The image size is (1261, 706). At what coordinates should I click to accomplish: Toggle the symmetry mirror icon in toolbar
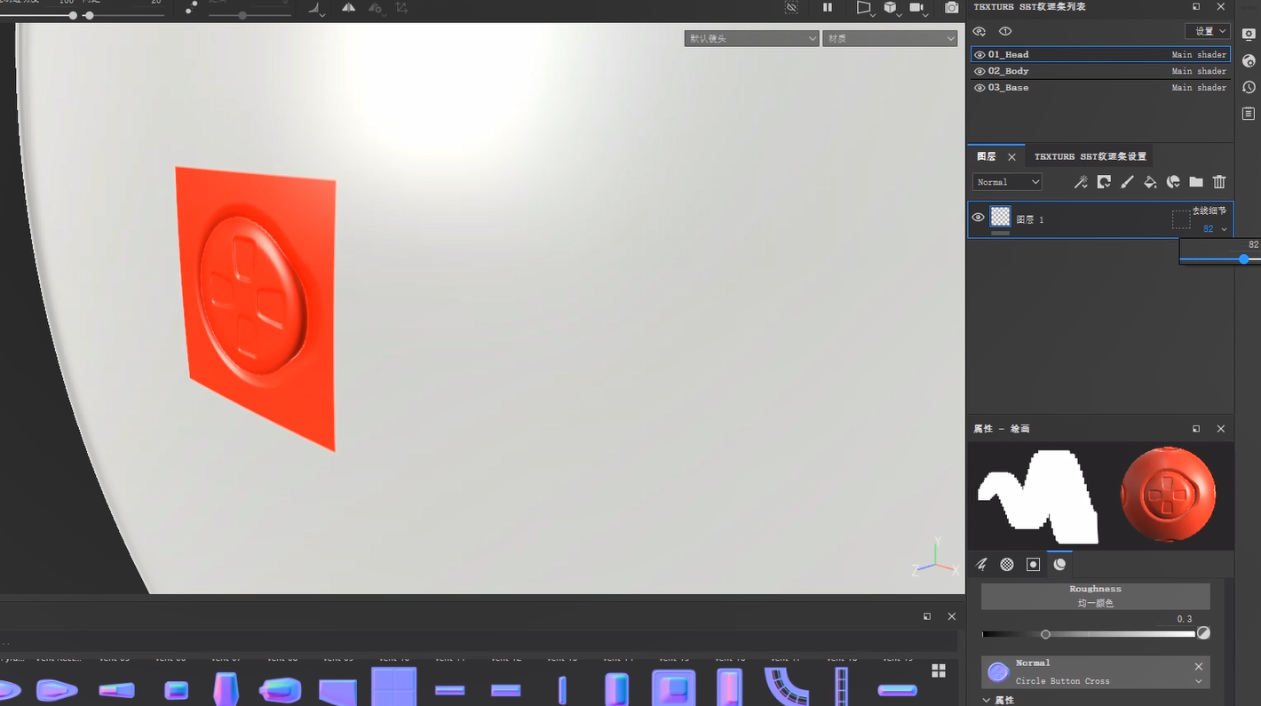tap(349, 8)
